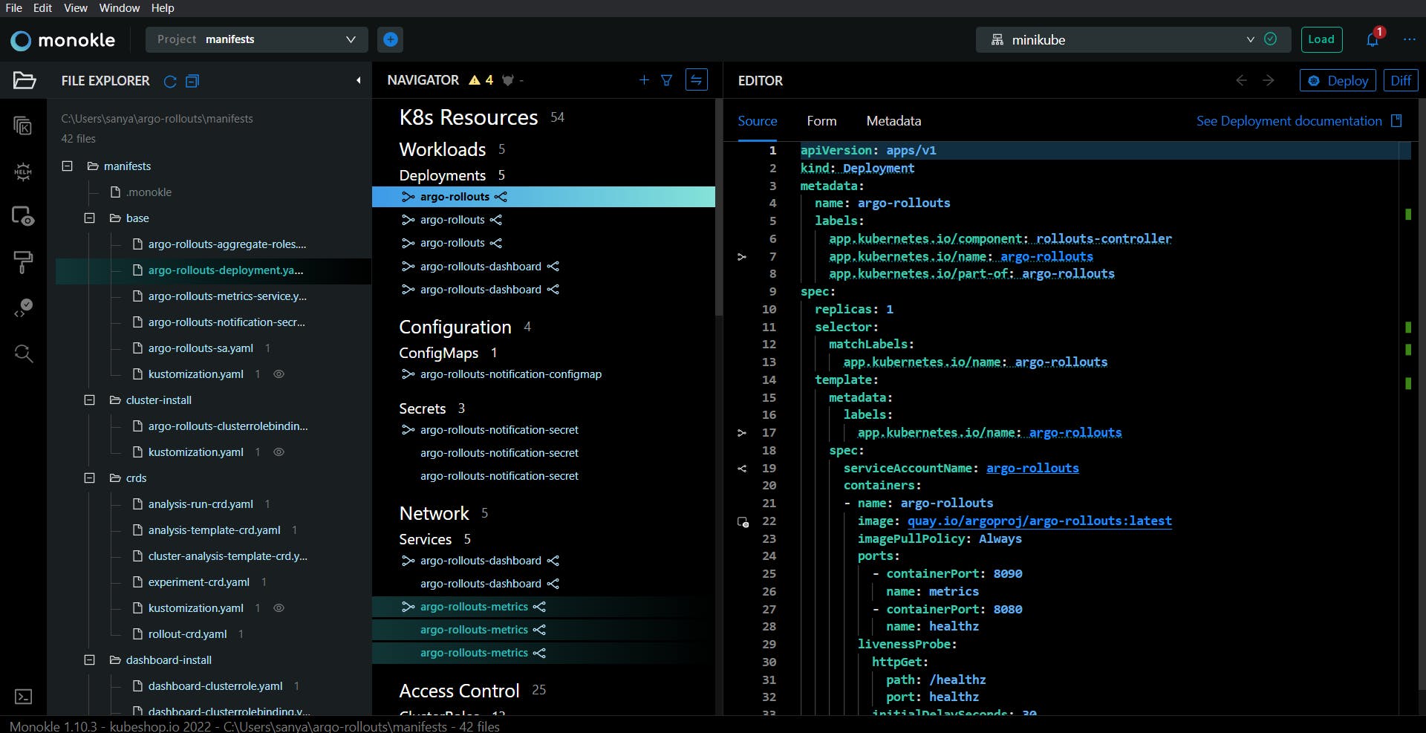Go forward with editor right arrow

1269,80
